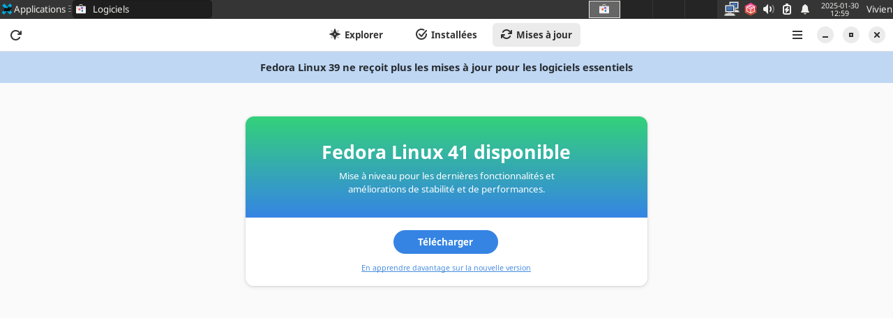This screenshot has height=318, width=893.
Task: Click the Télécharger button
Action: pyautogui.click(x=446, y=242)
